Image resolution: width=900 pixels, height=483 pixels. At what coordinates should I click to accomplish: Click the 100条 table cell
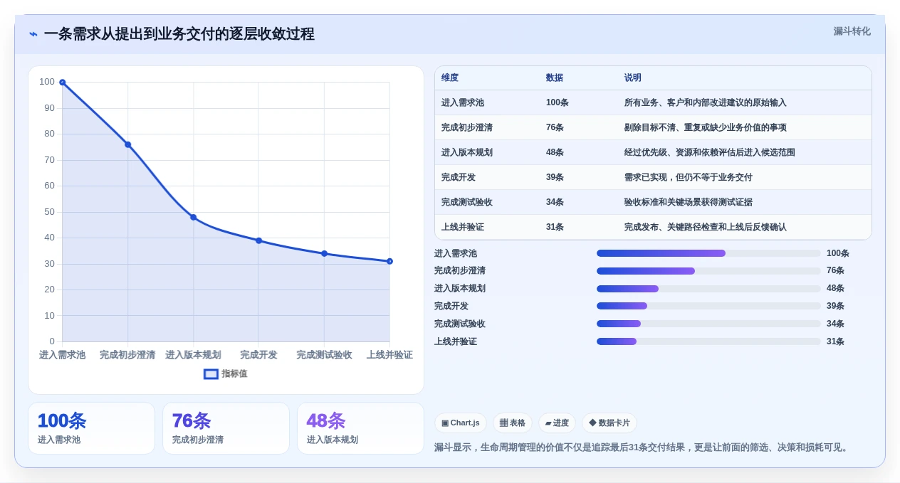click(x=558, y=102)
